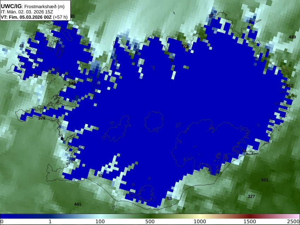Click the colorbar tick label '0'
This screenshot has height=225, width=300.
point(2,221)
